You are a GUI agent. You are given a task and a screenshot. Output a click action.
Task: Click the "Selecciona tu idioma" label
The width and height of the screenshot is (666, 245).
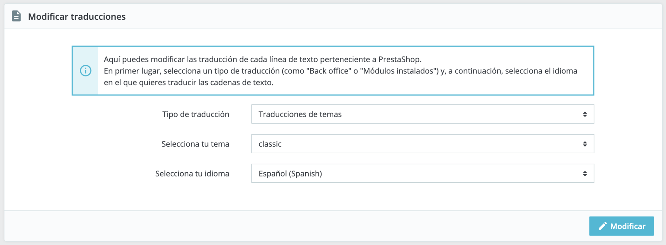pos(192,174)
